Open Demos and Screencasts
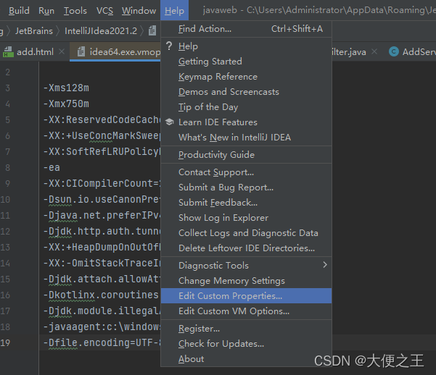 click(247, 92)
